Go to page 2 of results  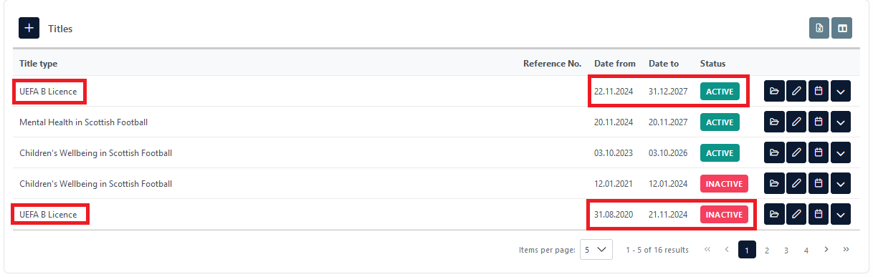tap(766, 250)
